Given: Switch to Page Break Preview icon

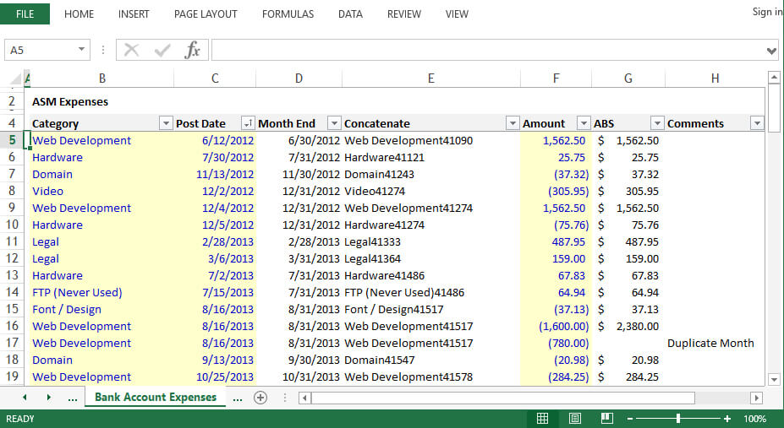Looking at the screenshot, I should (607, 419).
